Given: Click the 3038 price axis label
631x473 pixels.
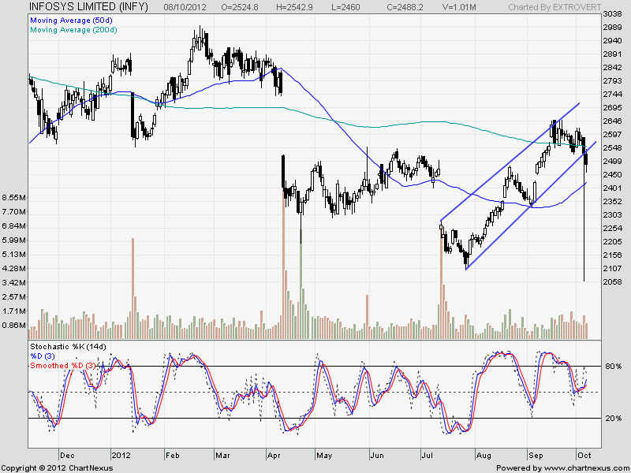Looking at the screenshot, I should coord(613,15).
